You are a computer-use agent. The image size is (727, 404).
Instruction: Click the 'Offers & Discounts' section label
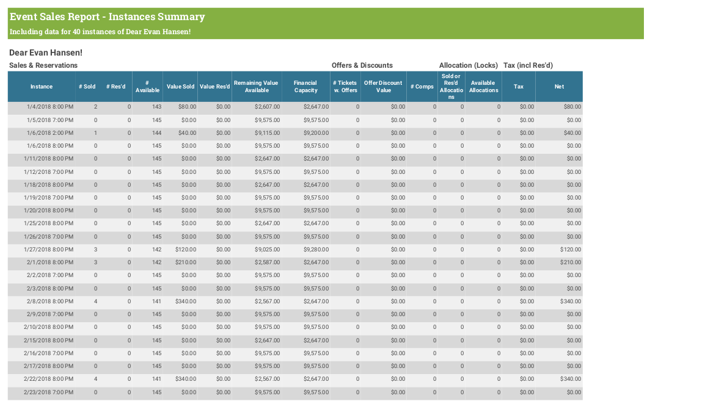click(x=362, y=65)
